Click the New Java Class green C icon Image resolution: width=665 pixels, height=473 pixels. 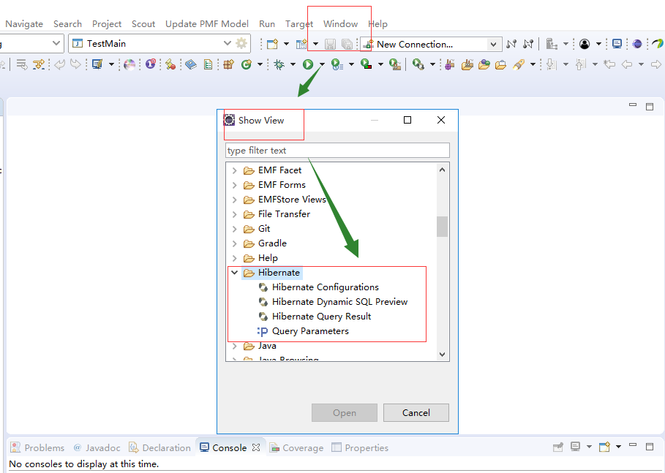246,64
